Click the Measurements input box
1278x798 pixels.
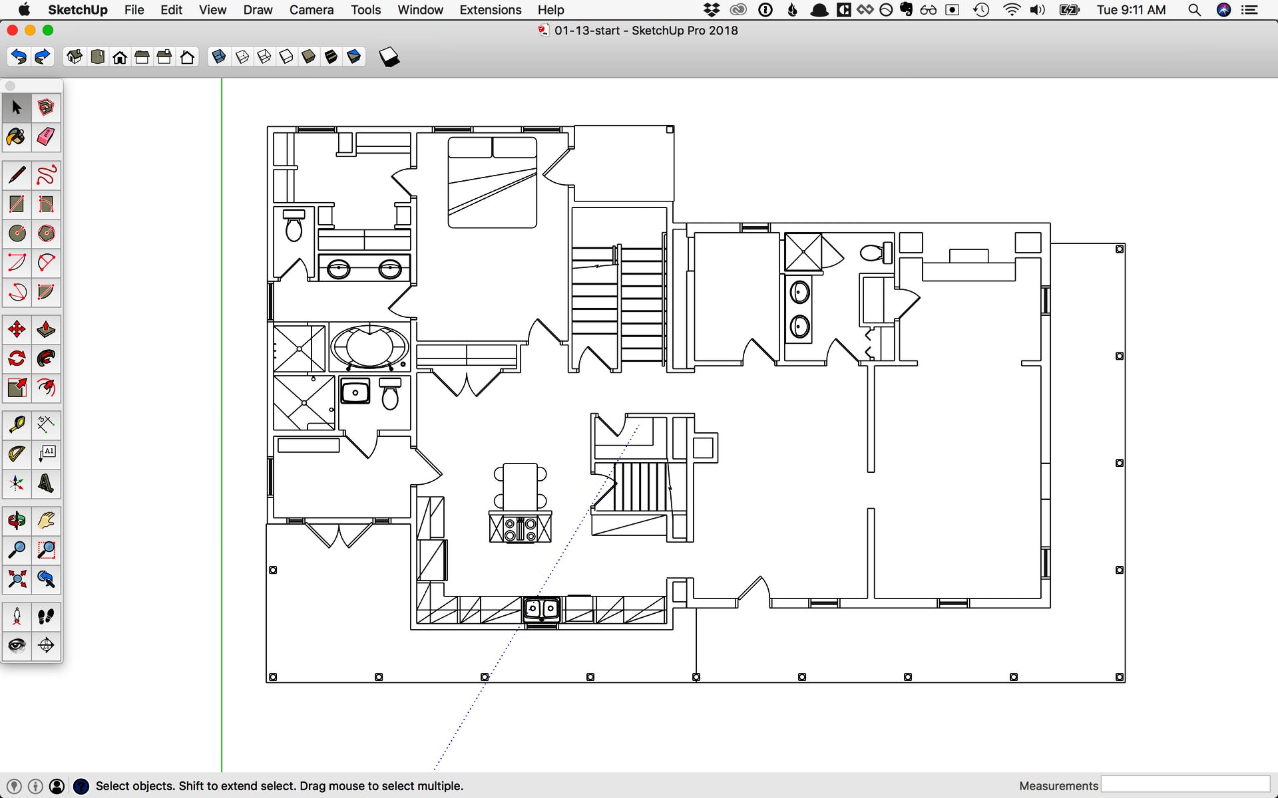(1185, 785)
